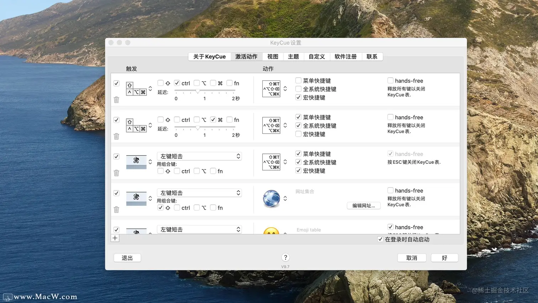
Task: Uncheck 全系统快捷键 in second row
Action: tap(299, 125)
